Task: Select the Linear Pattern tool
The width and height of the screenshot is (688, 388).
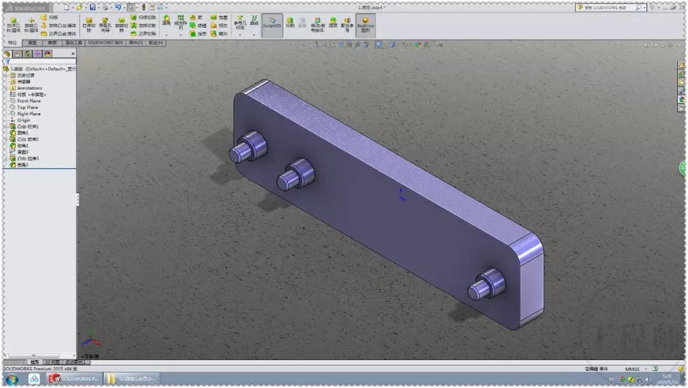Action: 180,22
